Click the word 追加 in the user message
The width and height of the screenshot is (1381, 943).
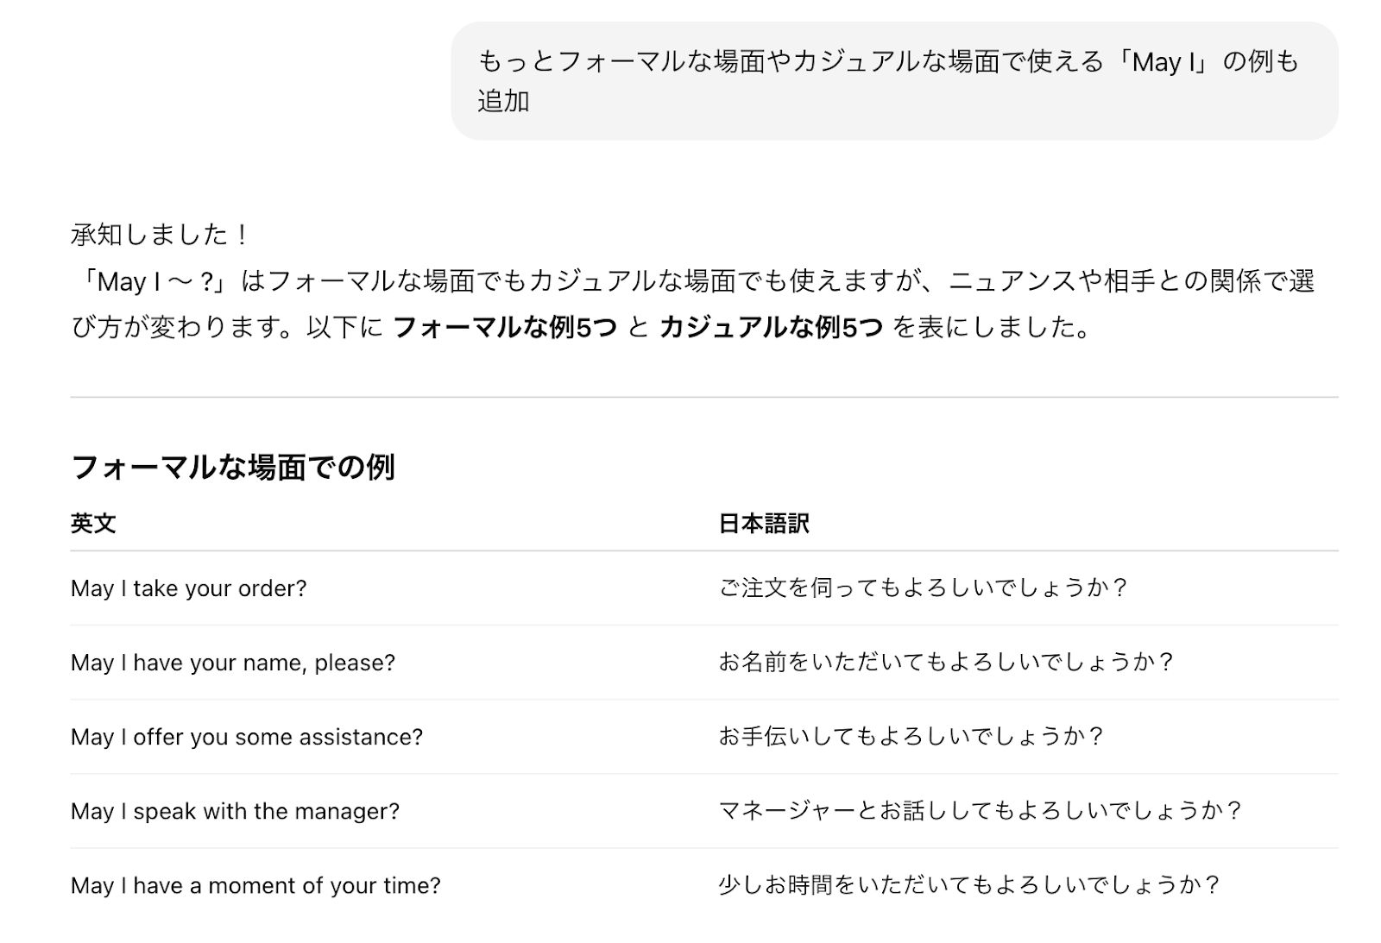[503, 102]
